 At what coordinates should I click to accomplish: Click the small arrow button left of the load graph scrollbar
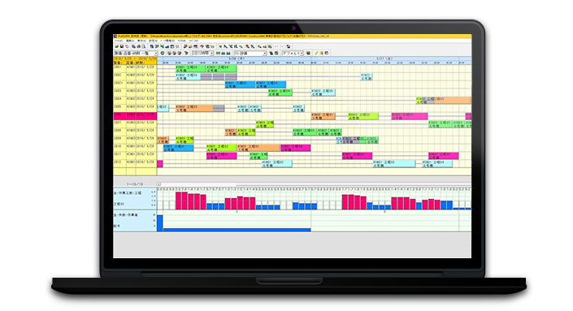point(158,184)
